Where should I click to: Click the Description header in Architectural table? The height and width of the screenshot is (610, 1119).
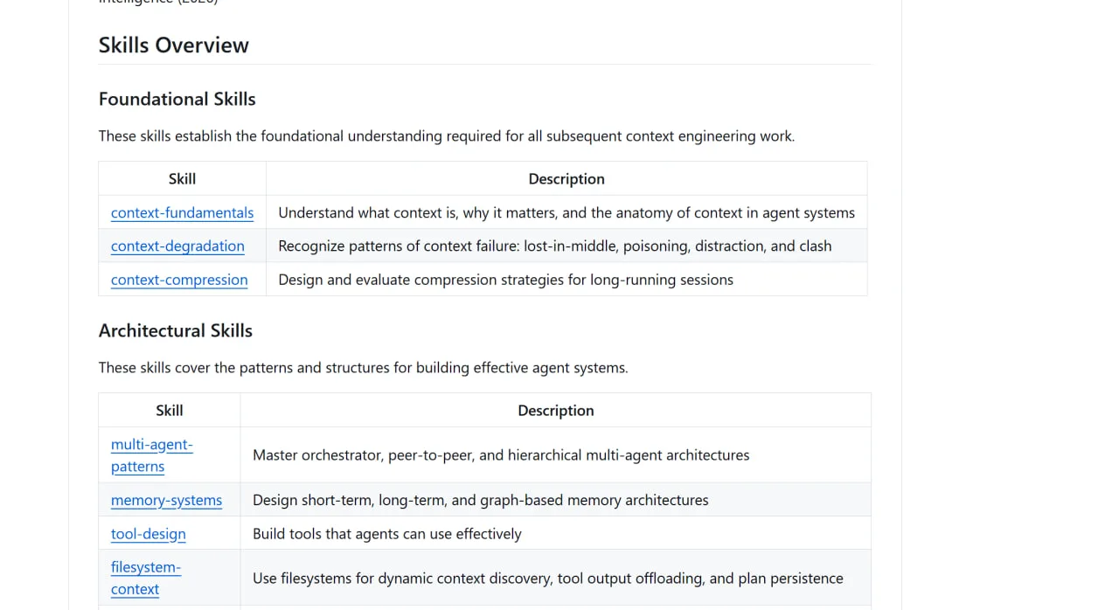click(556, 410)
